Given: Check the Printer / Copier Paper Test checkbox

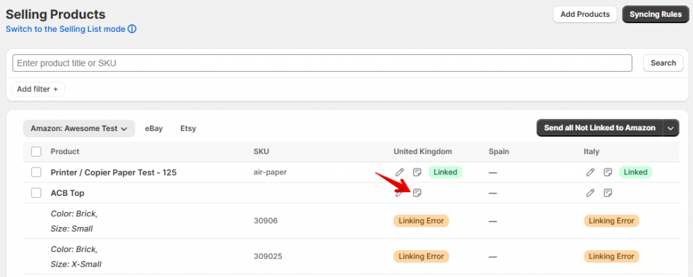Looking at the screenshot, I should 37,172.
